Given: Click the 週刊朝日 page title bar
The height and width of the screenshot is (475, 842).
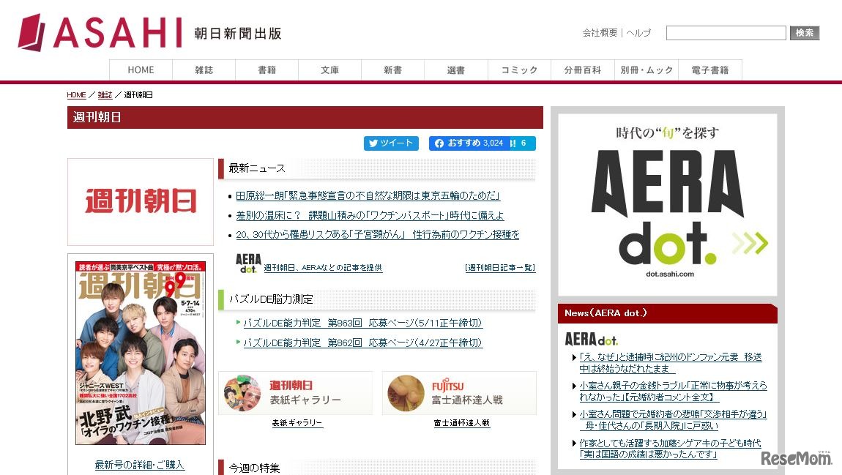Looking at the screenshot, I should coord(305,117).
